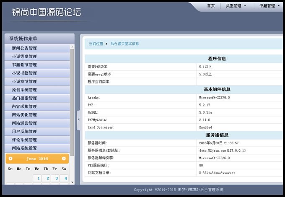This screenshot has height=197, width=285.
Task: Click the 程序信息 section header
Action: 217,59
